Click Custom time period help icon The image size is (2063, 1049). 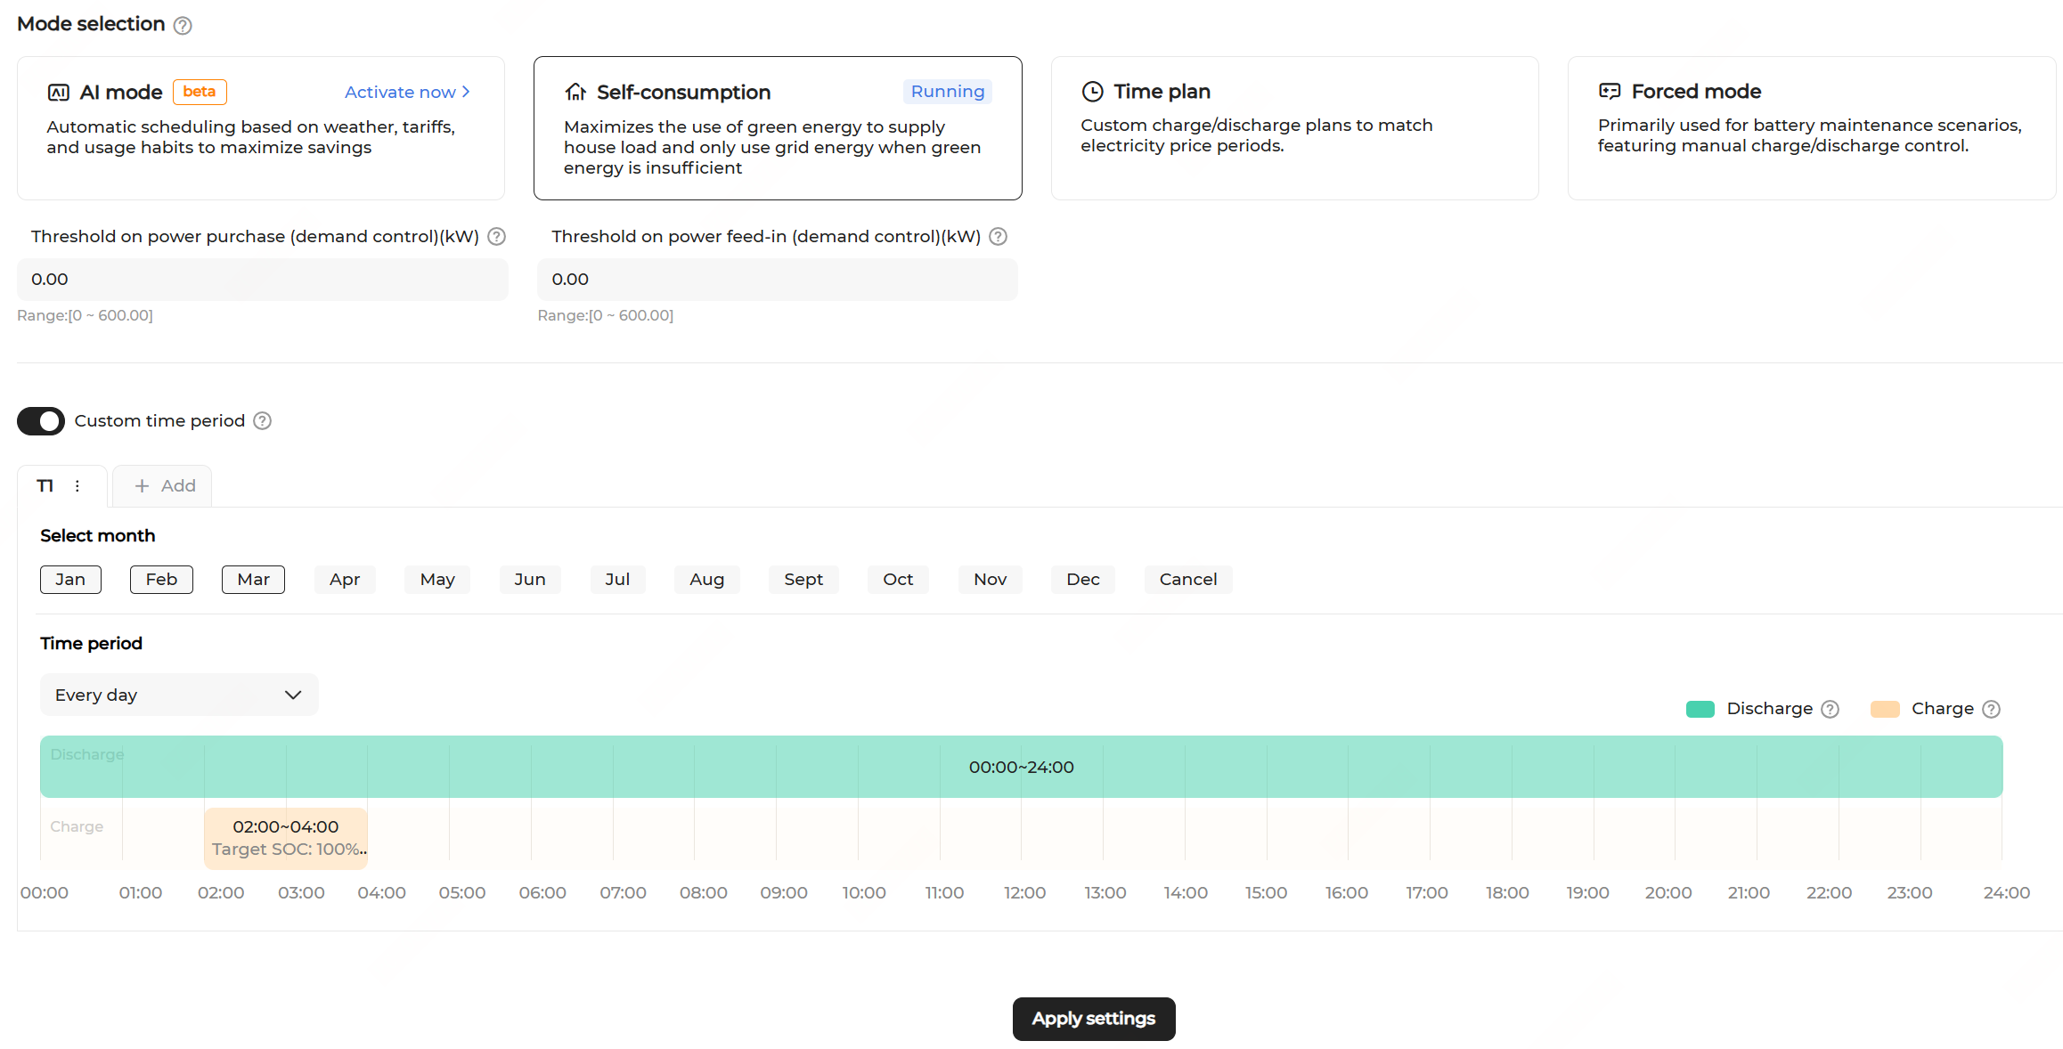(x=262, y=421)
